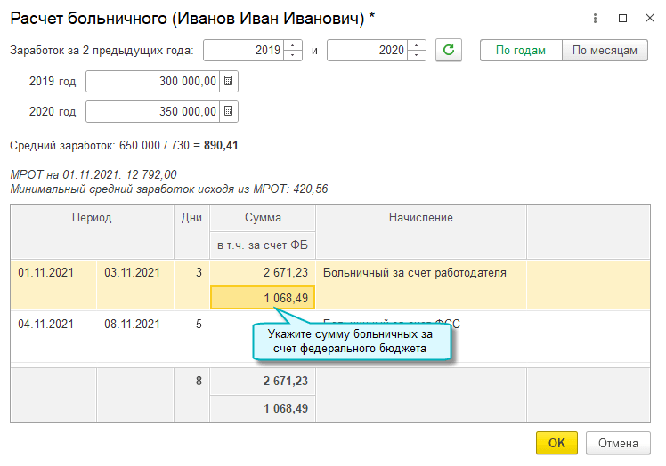Open calculator for 2020 earnings field
Viewport: 666px width, 466px height.
(x=228, y=112)
